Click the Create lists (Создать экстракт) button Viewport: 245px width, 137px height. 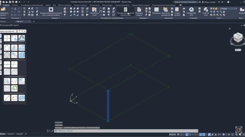[x=177, y=12]
